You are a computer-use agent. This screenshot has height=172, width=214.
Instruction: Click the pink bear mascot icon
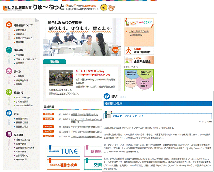pyautogui.click(x=112, y=8)
